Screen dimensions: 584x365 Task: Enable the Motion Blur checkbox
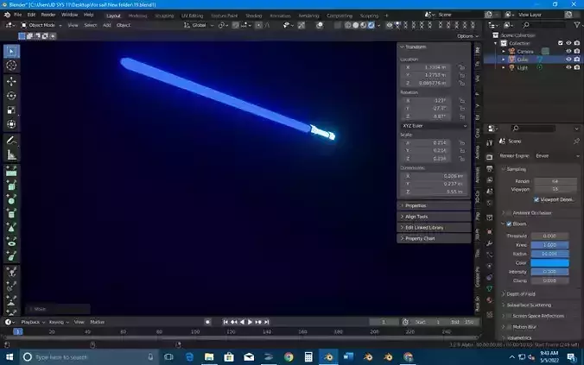point(509,327)
